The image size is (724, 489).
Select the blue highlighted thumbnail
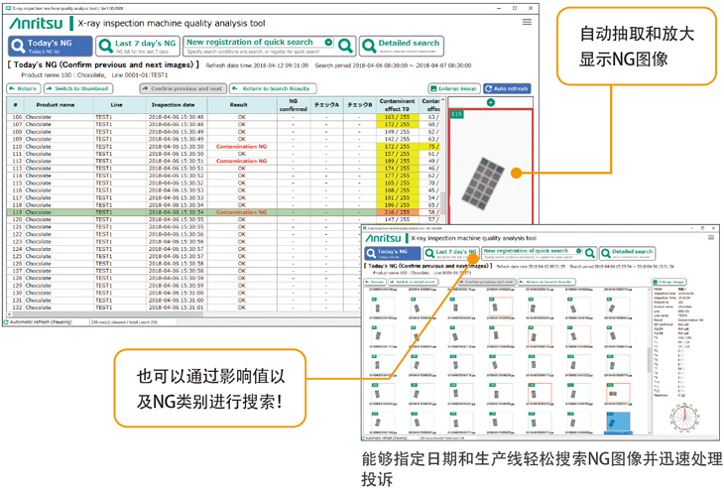coord(618,423)
